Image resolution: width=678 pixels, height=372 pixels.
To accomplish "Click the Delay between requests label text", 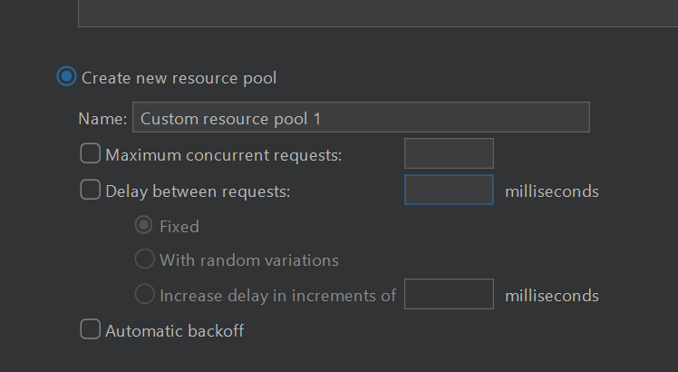I will (198, 191).
